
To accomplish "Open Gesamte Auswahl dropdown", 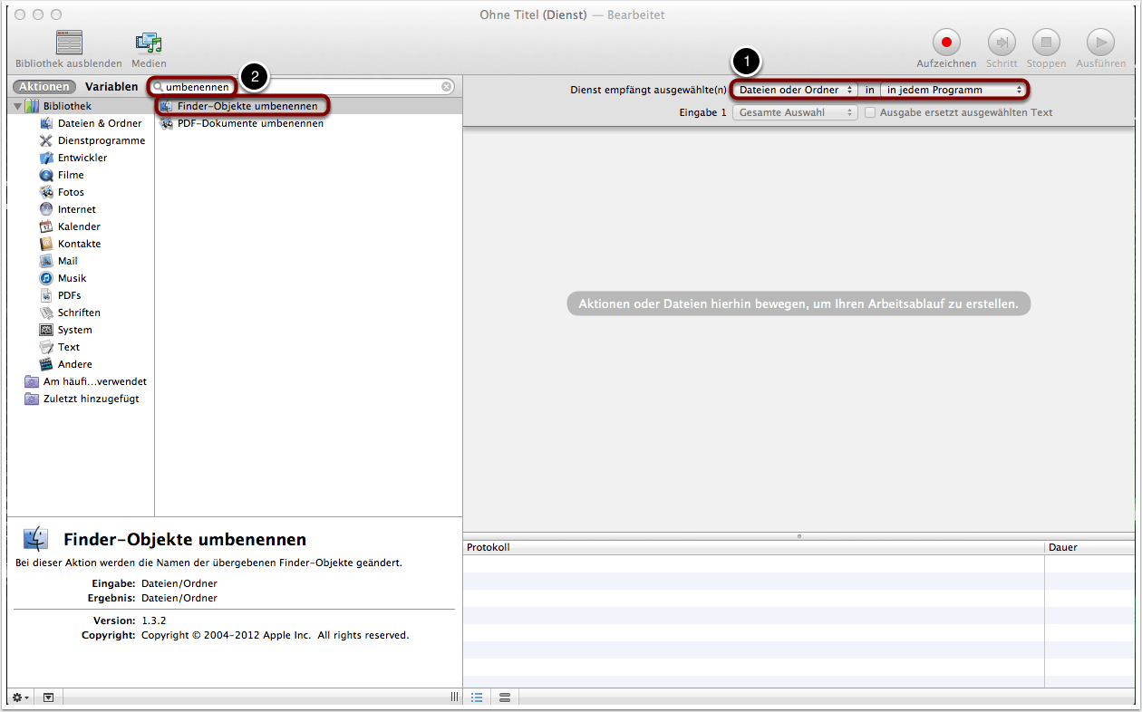I will pyautogui.click(x=795, y=112).
